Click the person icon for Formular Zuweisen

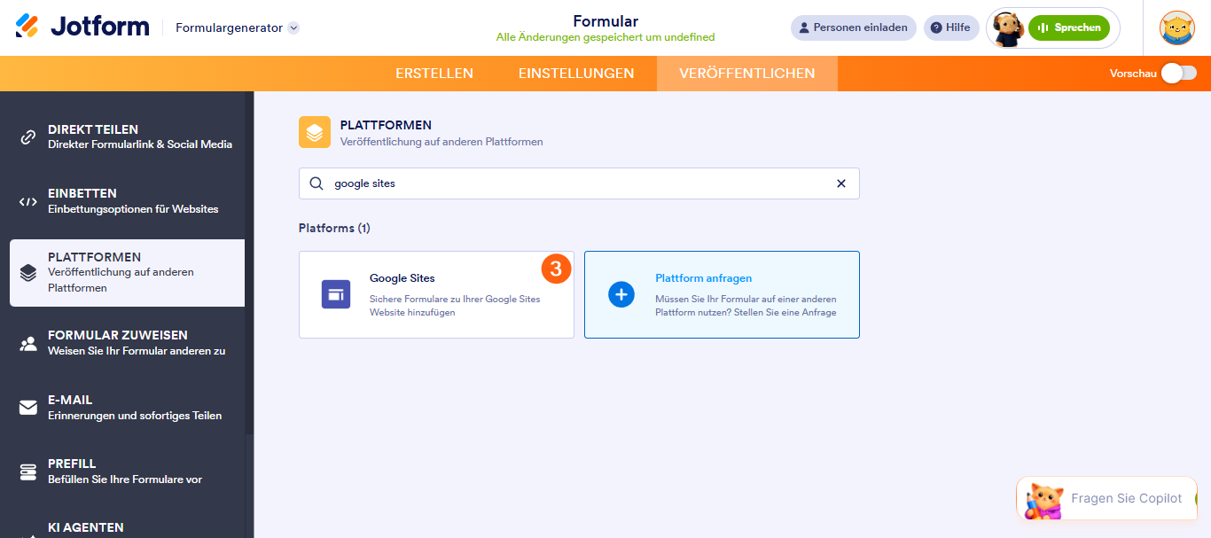pos(28,344)
